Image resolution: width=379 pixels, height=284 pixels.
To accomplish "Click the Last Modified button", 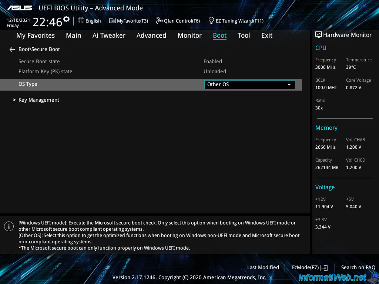I will coord(263,267).
